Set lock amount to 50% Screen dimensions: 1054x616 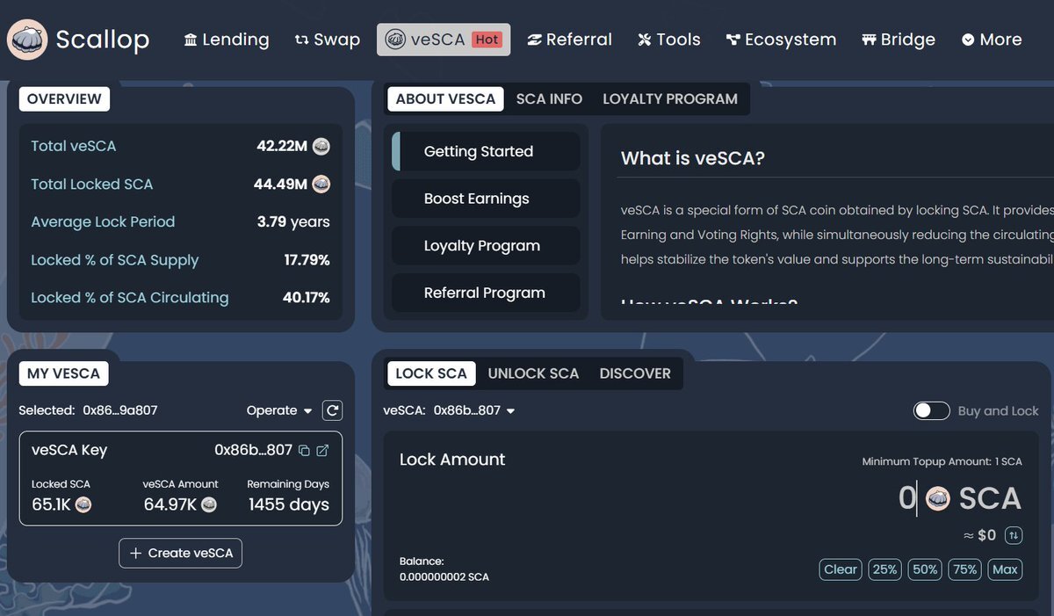pyautogui.click(x=925, y=569)
